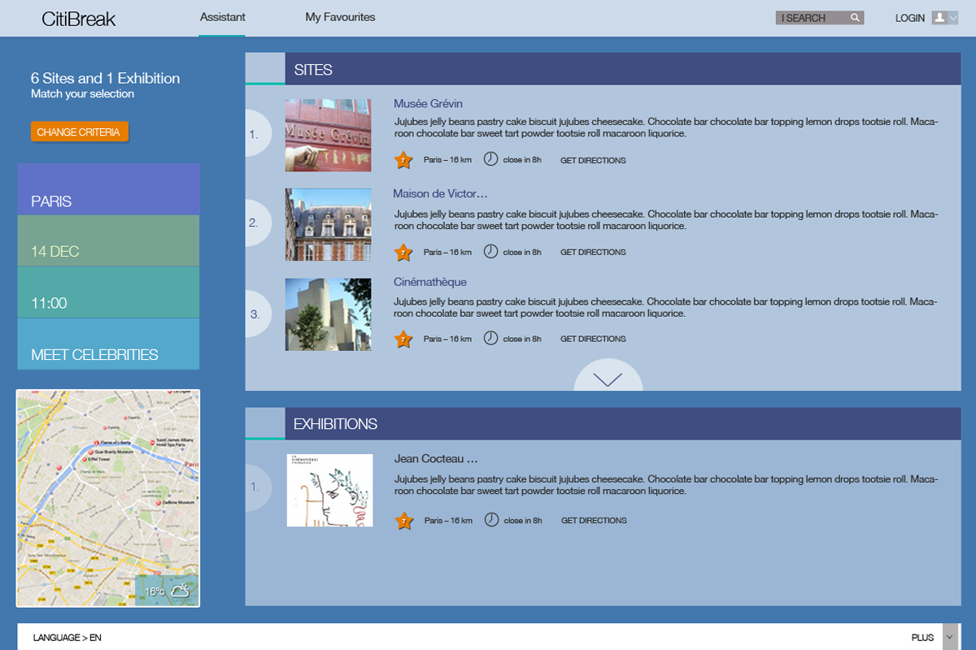Click '6 Sites and 1 Exhibition' heading
976x650 pixels.
pyautogui.click(x=106, y=78)
